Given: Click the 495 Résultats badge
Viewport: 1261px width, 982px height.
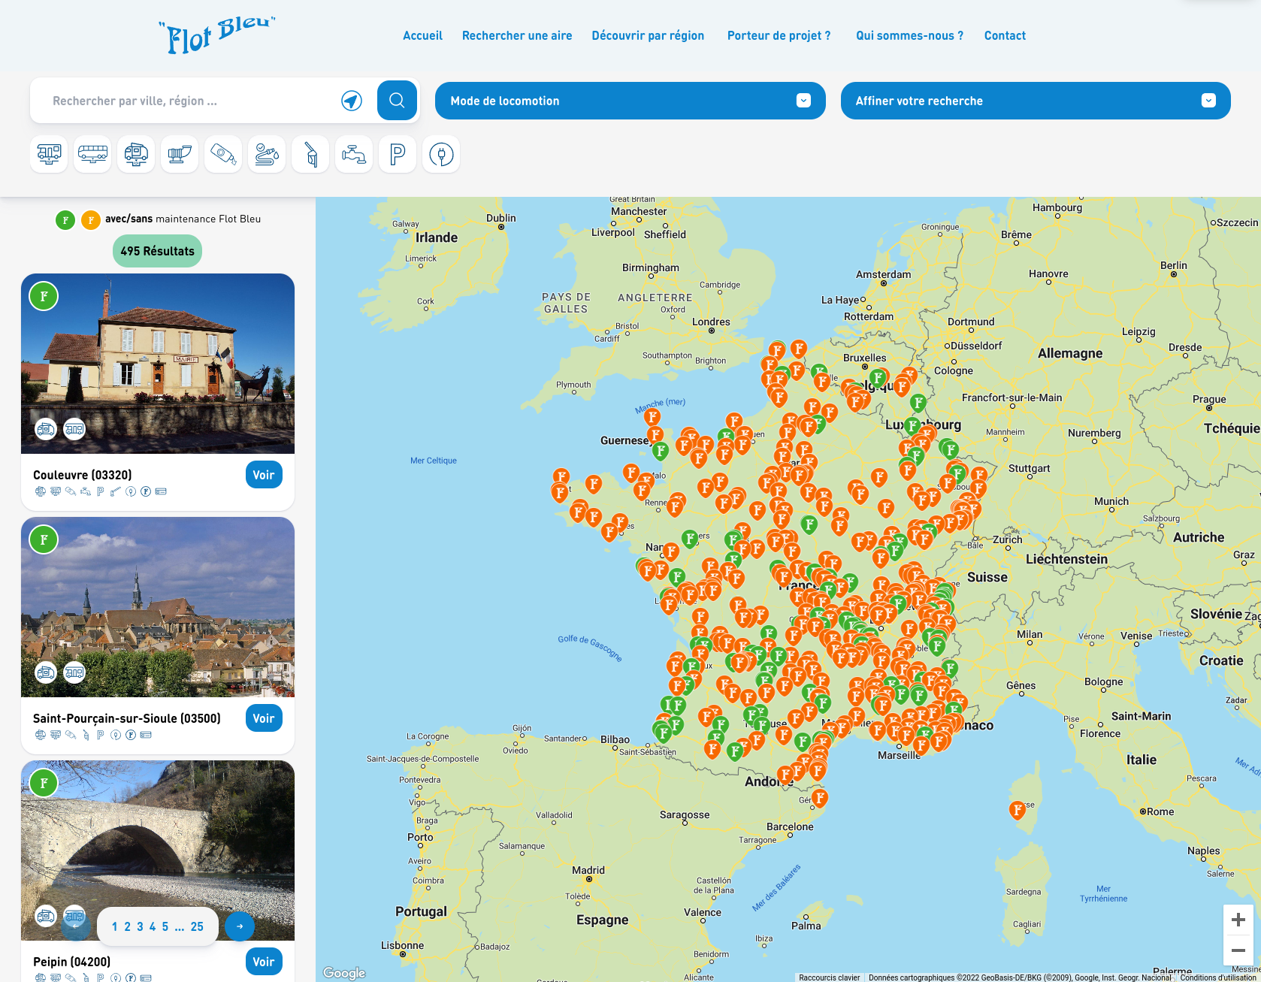Looking at the screenshot, I should pos(157,251).
